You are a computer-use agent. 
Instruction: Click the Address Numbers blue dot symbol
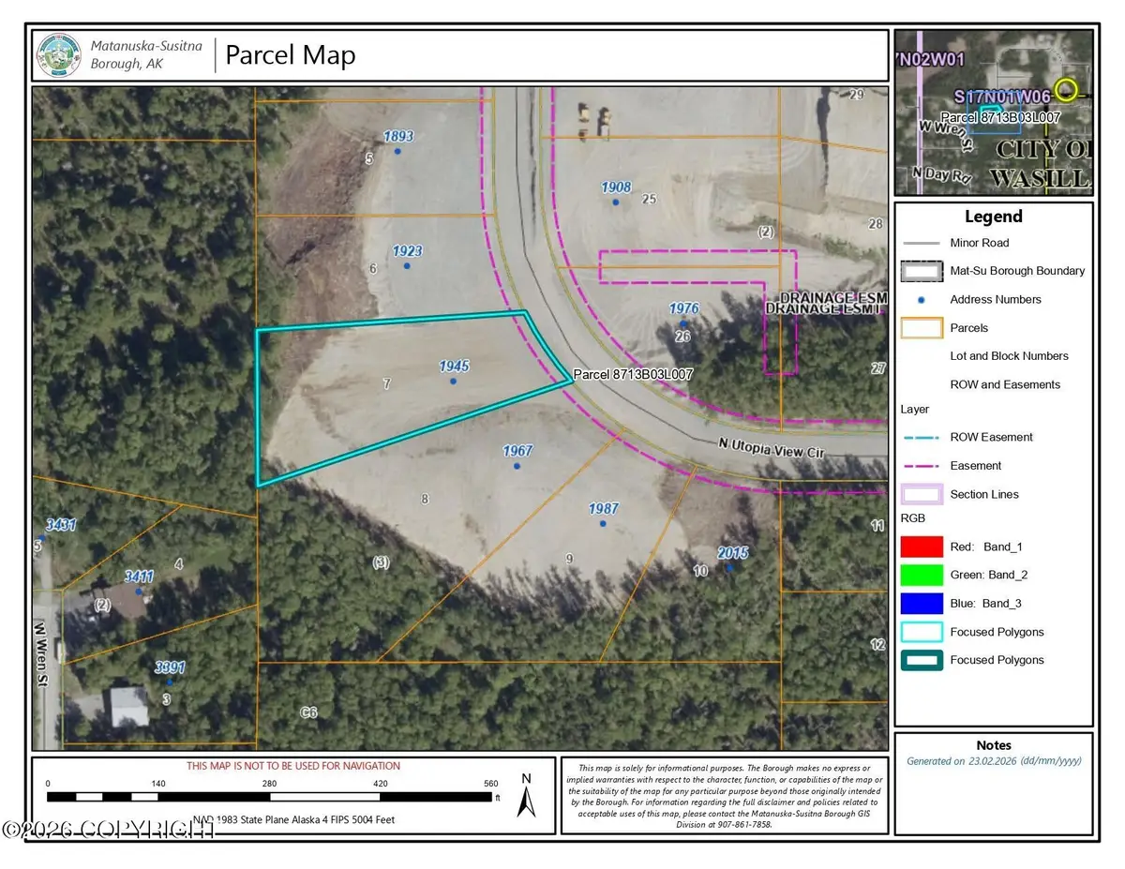pos(921,299)
